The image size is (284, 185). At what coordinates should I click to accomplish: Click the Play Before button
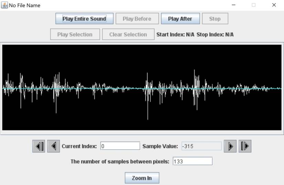(x=137, y=19)
